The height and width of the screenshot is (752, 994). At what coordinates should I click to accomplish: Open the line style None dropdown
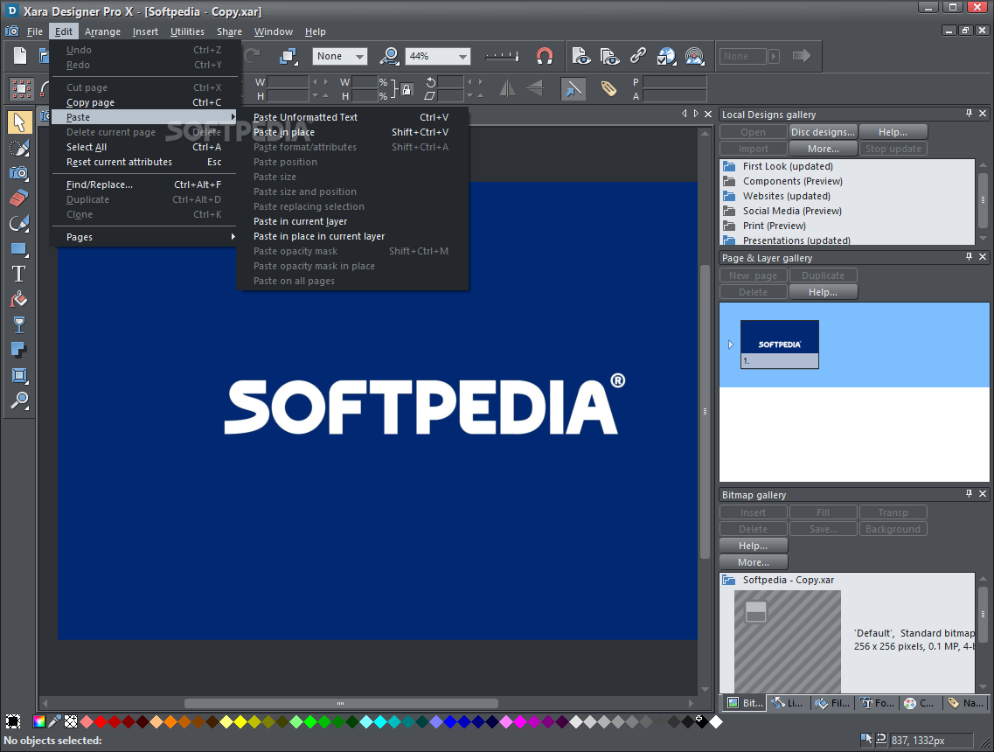340,56
